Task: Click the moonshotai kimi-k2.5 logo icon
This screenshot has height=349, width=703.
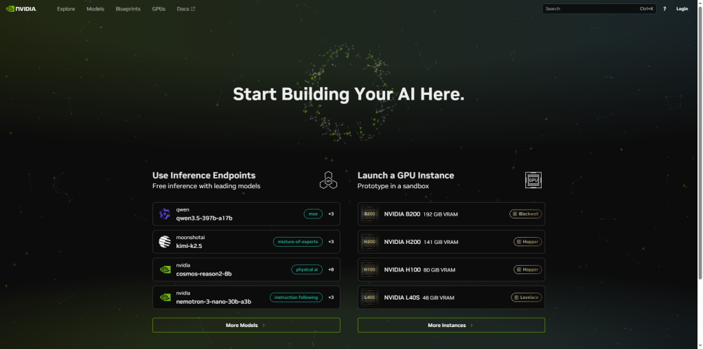Action: coord(165,242)
